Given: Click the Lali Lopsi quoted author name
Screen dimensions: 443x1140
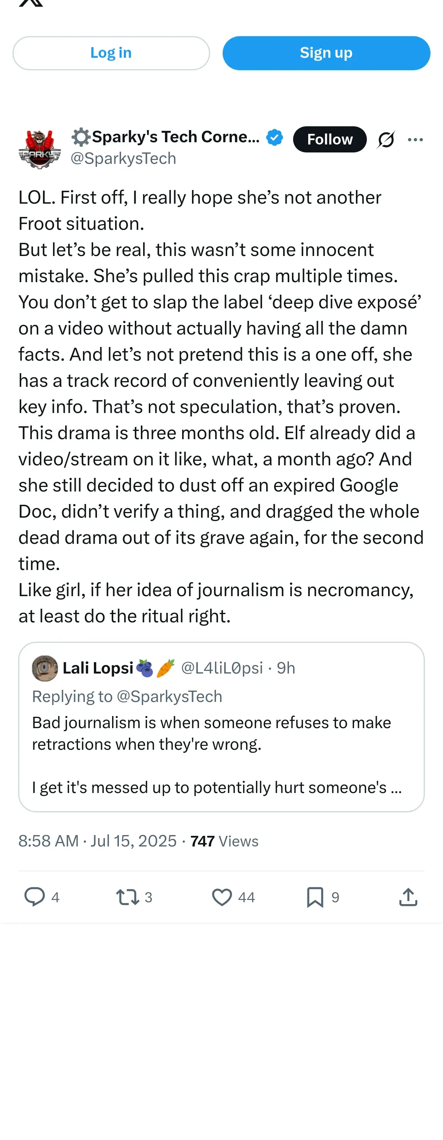Looking at the screenshot, I should click(x=98, y=668).
